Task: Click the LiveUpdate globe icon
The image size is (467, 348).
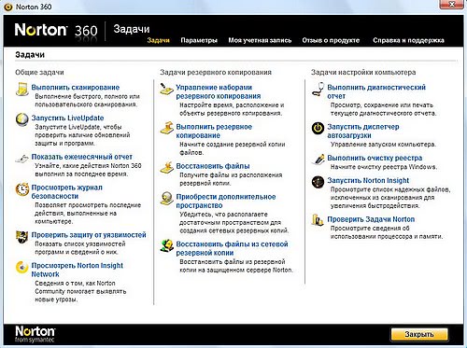Action: (x=22, y=119)
